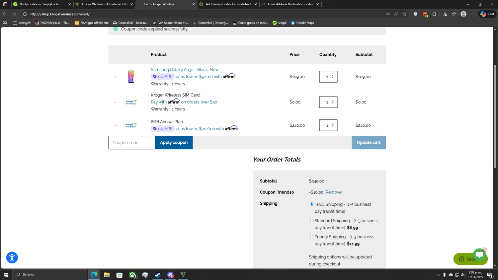Open the accessibility options icon

pos(12,257)
